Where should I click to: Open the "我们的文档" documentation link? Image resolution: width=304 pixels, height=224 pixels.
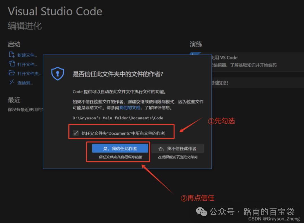click(130, 108)
